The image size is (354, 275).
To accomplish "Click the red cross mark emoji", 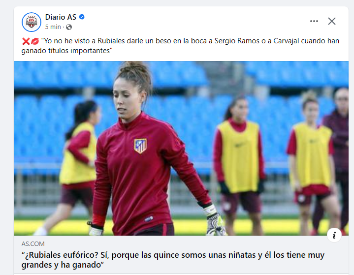I will (26, 41).
